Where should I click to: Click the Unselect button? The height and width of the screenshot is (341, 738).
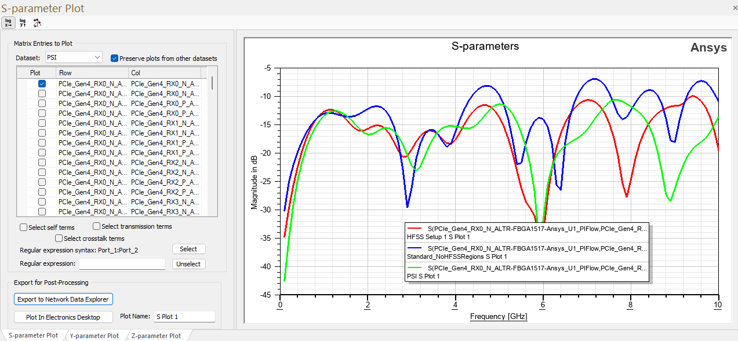tap(188, 264)
